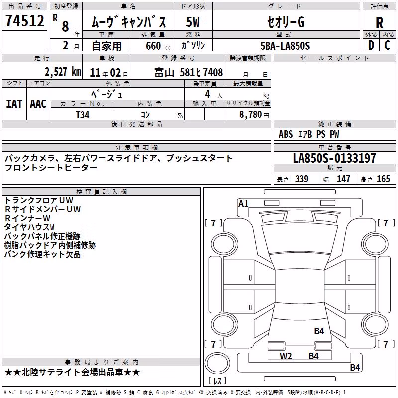
Task: Click the interior grade C
Action: click(x=387, y=45)
